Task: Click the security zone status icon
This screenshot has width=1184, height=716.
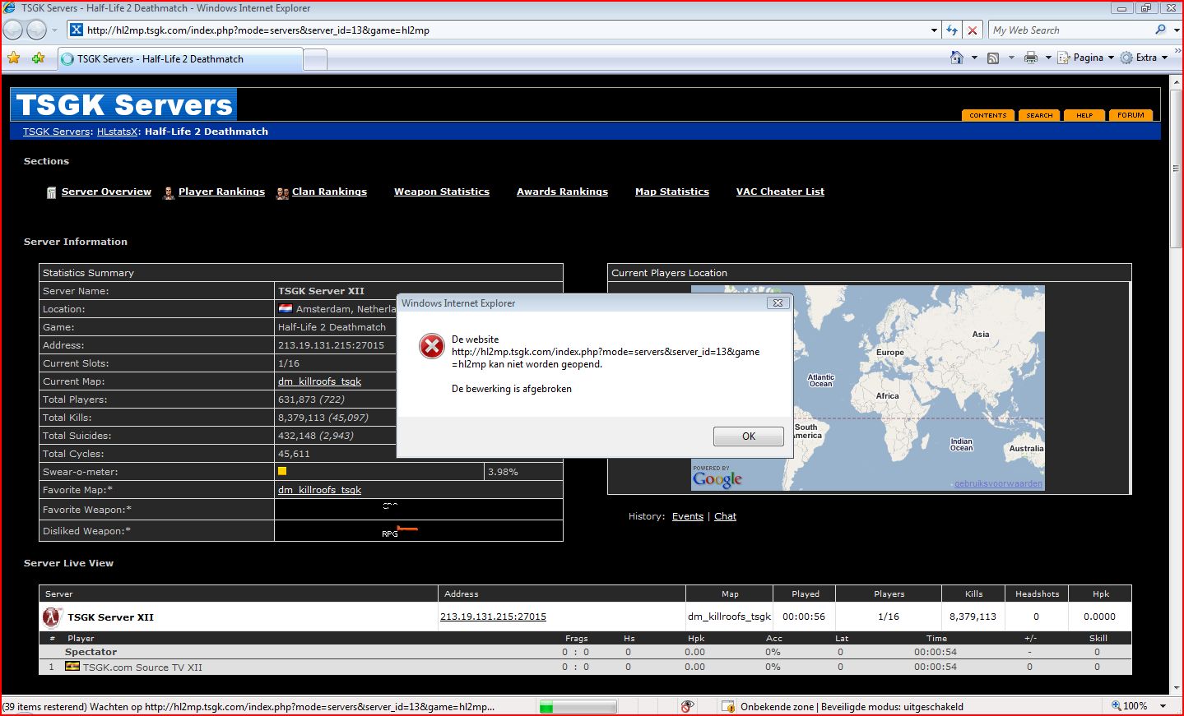Action: point(728,706)
